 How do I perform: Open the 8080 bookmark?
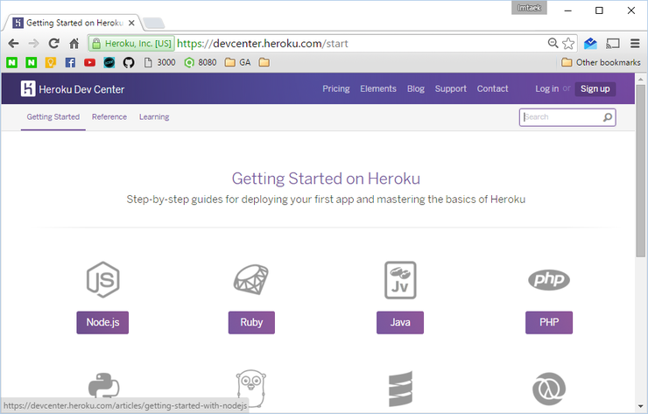(201, 62)
